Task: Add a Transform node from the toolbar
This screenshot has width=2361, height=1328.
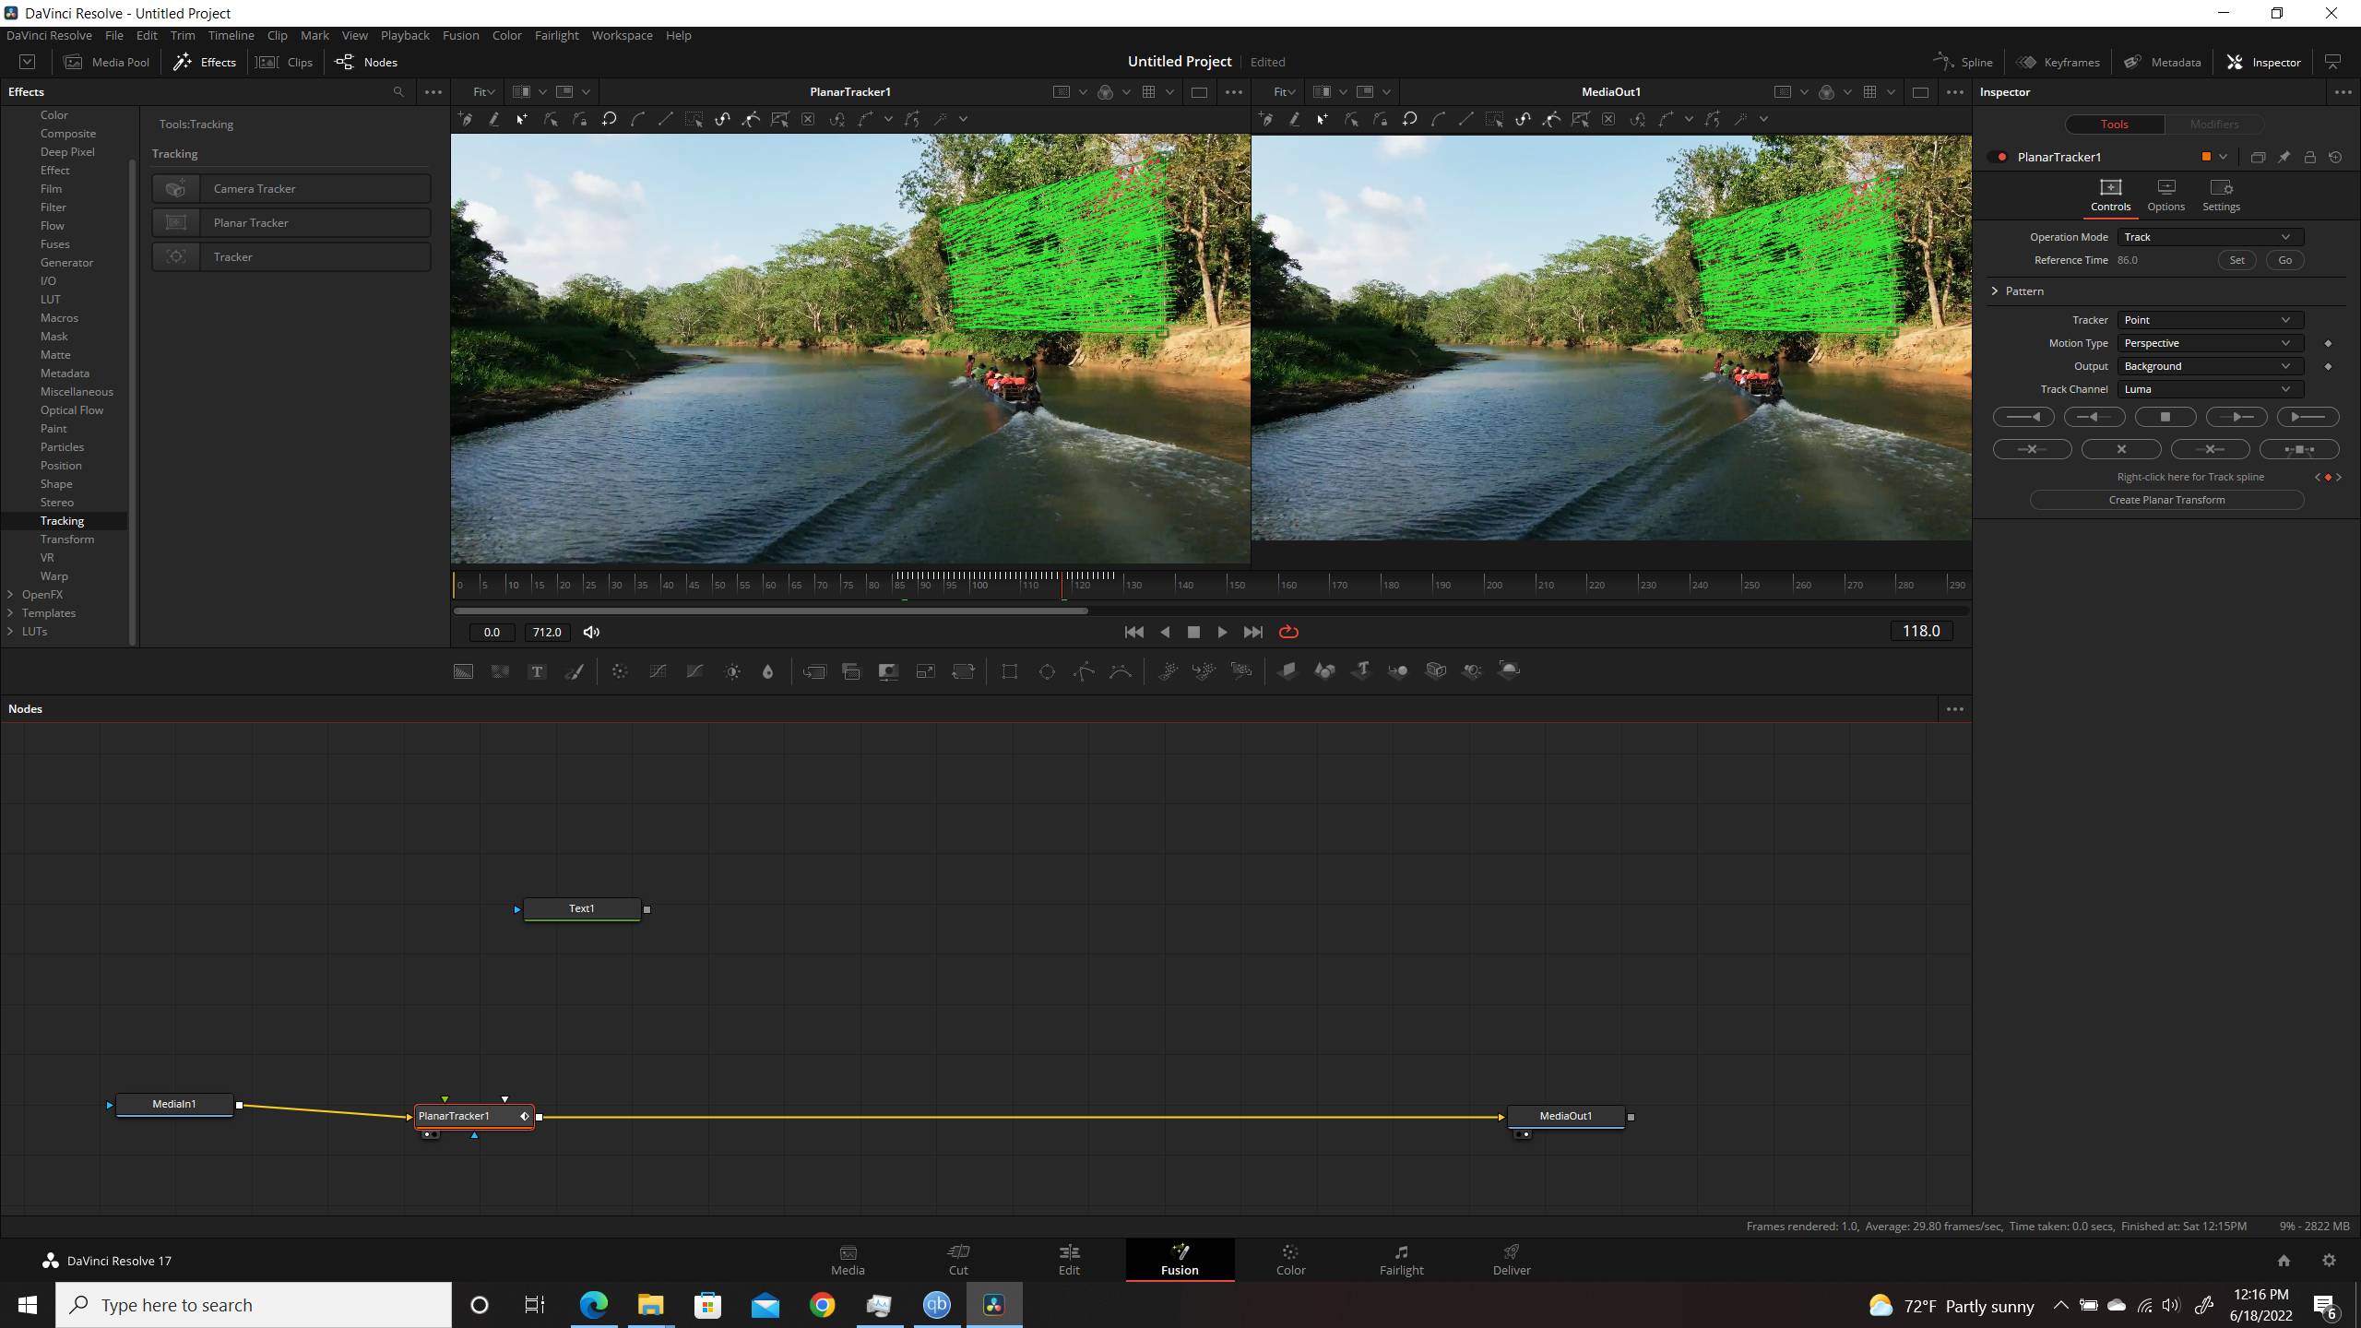Action: pyautogui.click(x=963, y=671)
